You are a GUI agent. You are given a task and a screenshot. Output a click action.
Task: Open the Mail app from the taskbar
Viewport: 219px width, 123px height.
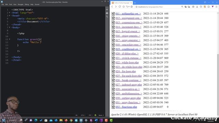pyautogui.click(x=51, y=120)
